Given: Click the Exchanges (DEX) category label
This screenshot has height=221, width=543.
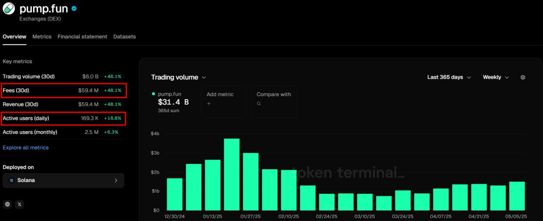Looking at the screenshot, I should tap(40, 19).
